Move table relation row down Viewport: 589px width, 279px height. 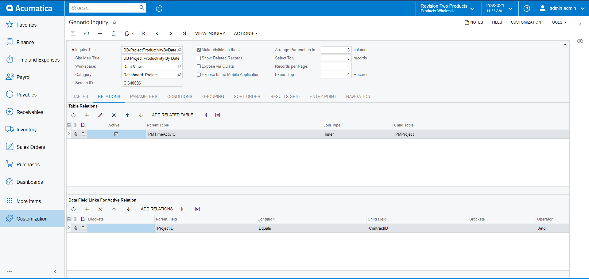pyautogui.click(x=141, y=115)
